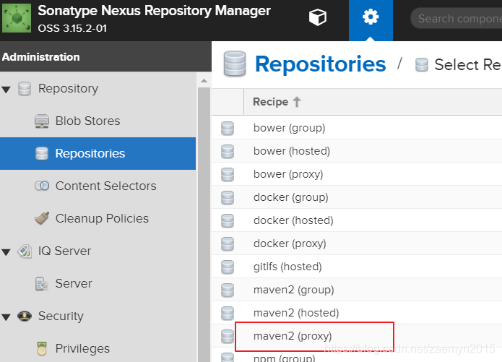Select the bower (hosted) recipe
The image size is (502, 362).
tap(292, 151)
